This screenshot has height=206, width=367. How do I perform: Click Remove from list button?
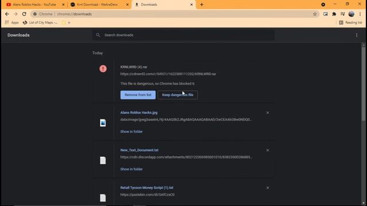click(x=138, y=95)
